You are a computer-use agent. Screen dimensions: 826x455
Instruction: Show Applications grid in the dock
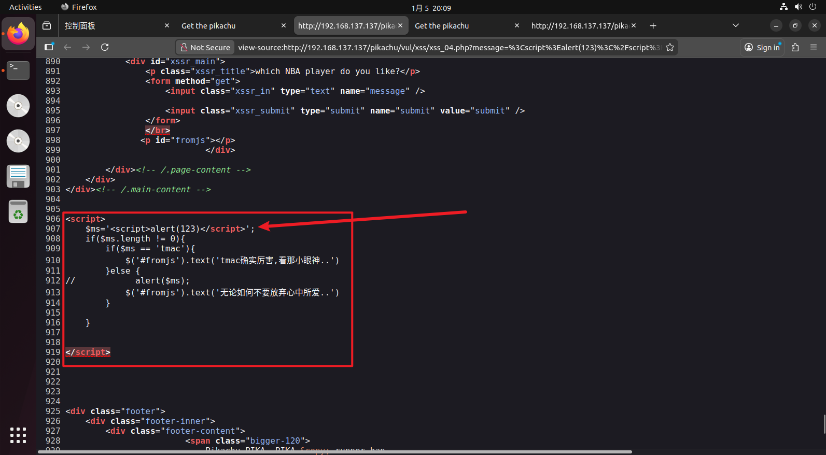tap(18, 435)
